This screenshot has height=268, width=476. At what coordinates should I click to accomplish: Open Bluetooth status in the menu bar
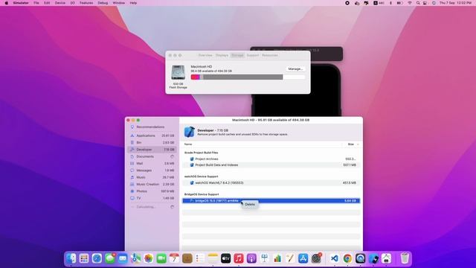click(x=390, y=3)
